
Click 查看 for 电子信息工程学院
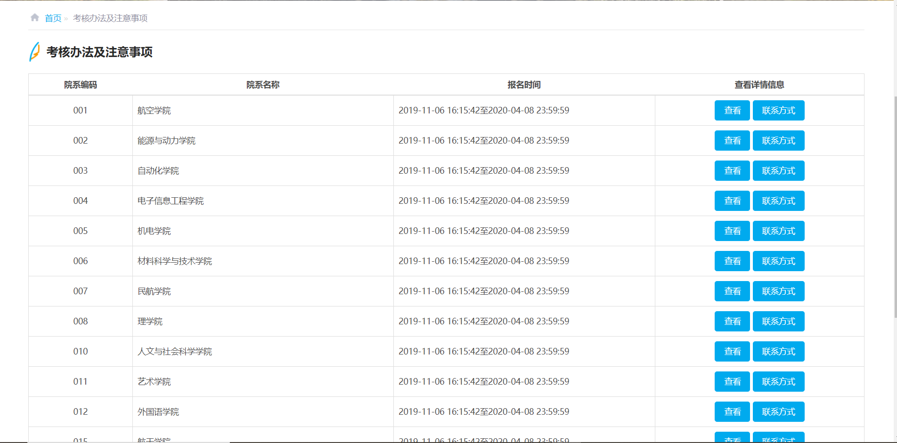(732, 201)
